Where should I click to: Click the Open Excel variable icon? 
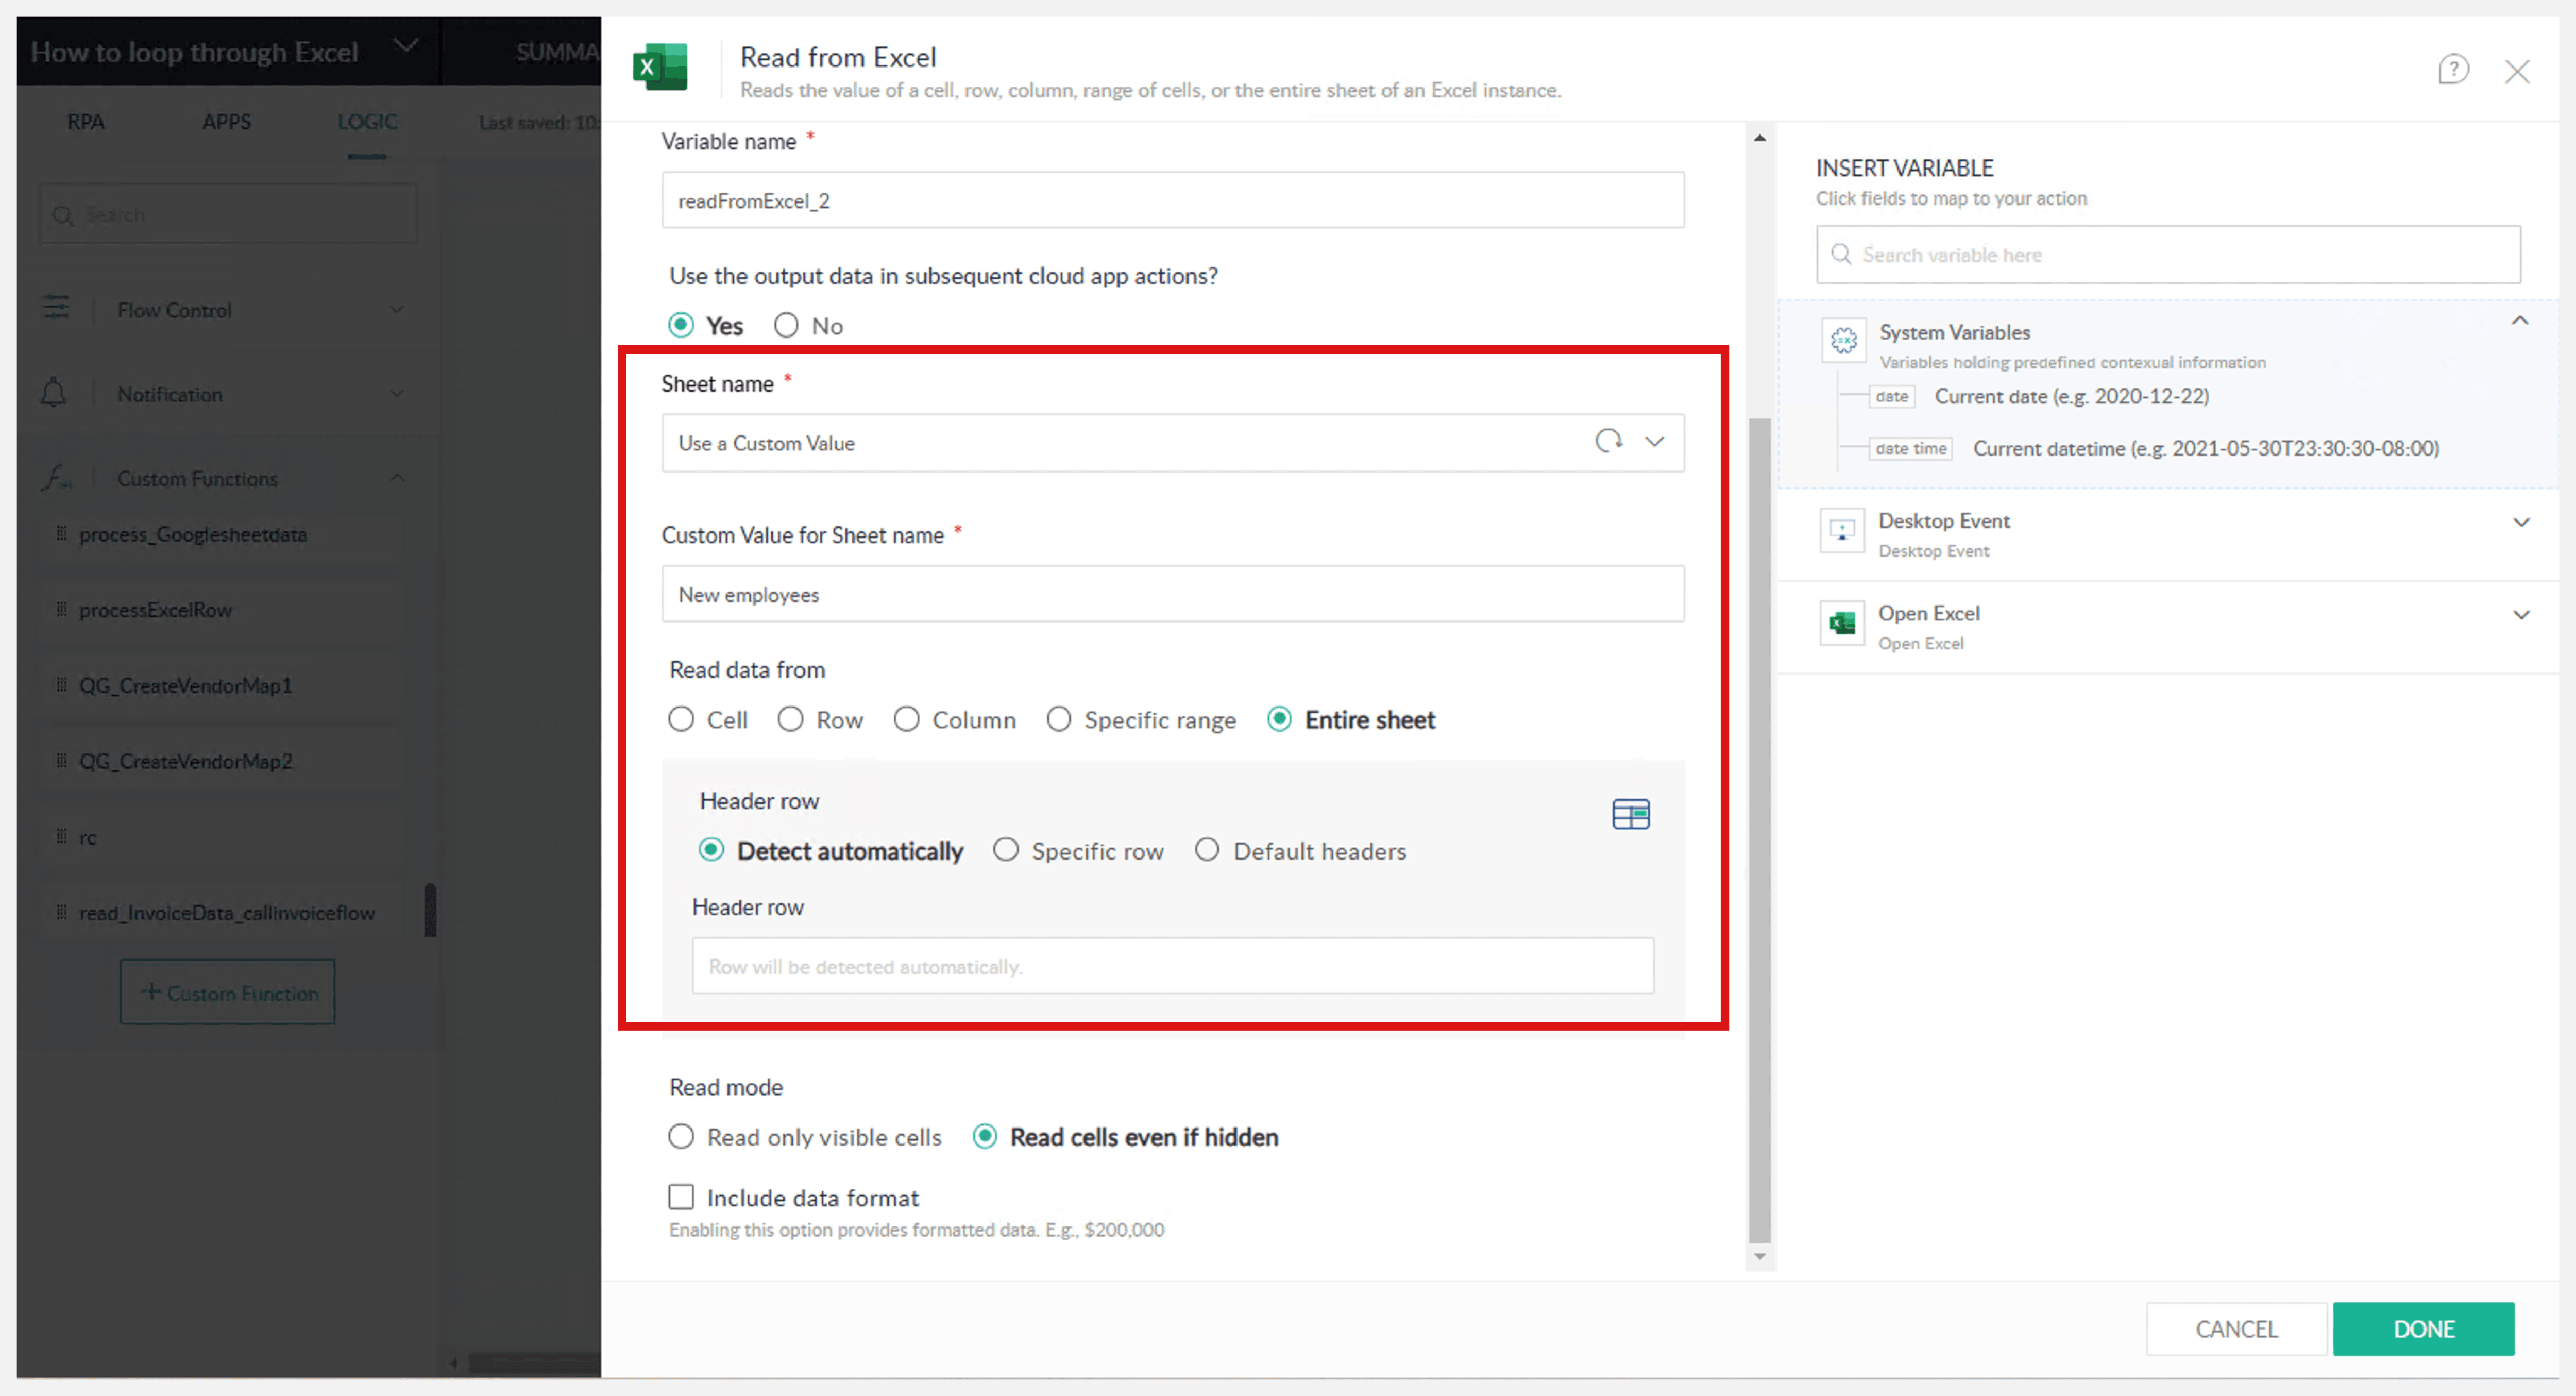pos(1842,624)
